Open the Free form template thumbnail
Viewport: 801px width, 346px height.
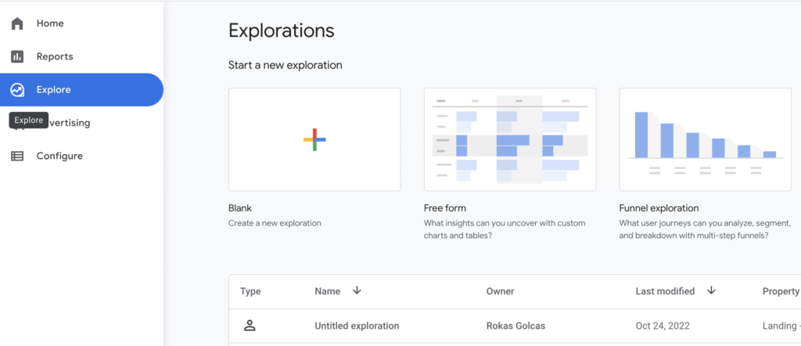[510, 139]
